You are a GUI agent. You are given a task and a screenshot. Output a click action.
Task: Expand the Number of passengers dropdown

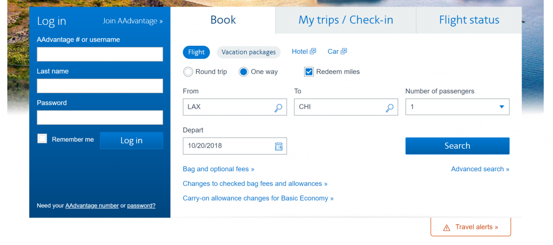[457, 107]
